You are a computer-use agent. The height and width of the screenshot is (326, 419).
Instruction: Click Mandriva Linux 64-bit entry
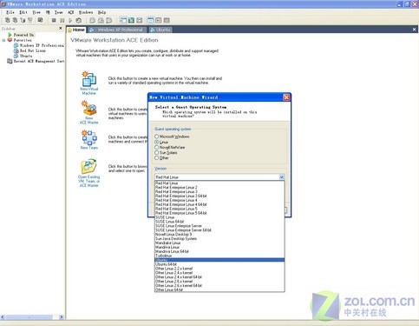pos(219,251)
